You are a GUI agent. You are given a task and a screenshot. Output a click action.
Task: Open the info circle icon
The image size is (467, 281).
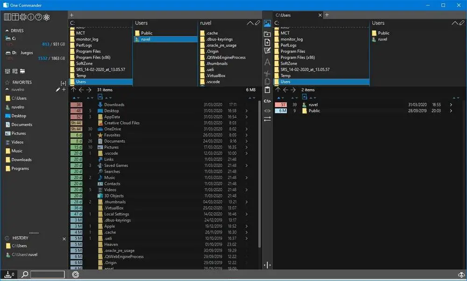coord(31,17)
